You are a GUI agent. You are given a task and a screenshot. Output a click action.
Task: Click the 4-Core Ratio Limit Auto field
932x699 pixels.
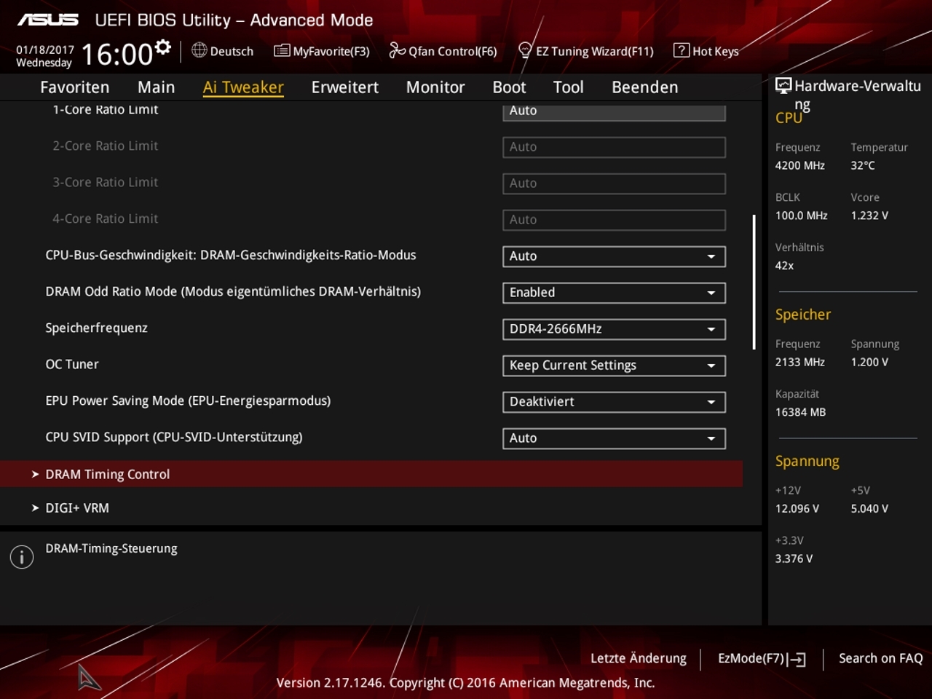(614, 220)
